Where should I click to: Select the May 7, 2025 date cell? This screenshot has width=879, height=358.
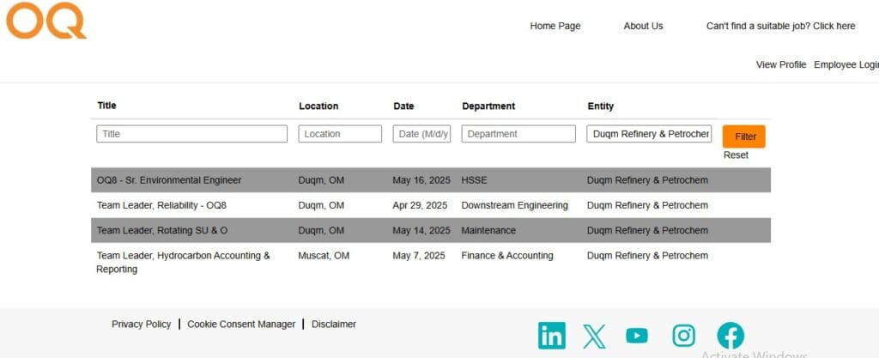(x=419, y=256)
